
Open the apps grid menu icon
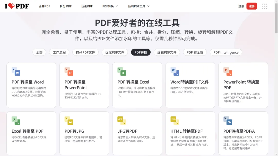tap(265, 6)
